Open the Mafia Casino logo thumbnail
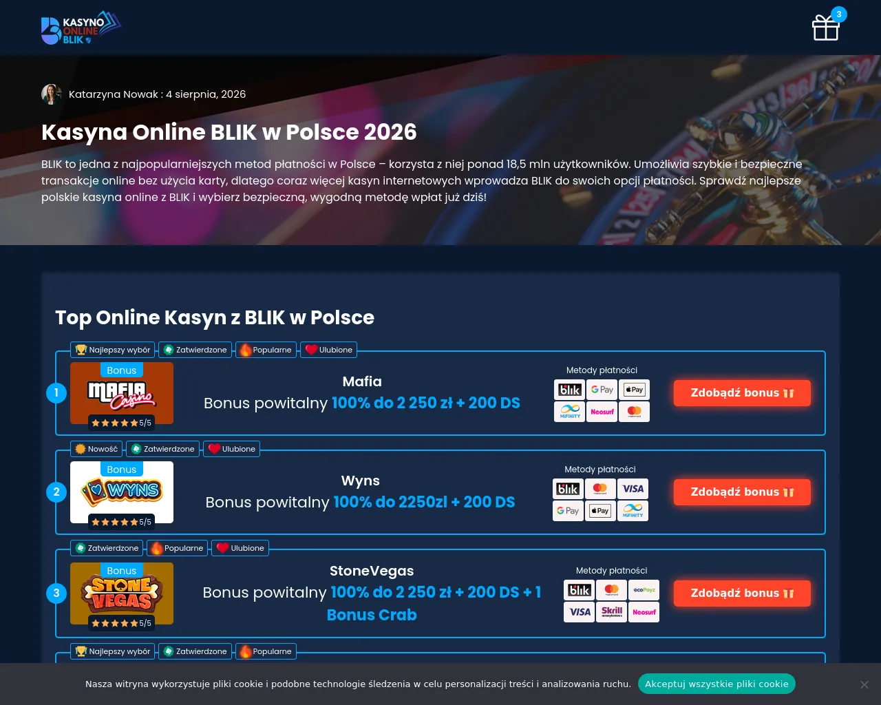 [122, 393]
